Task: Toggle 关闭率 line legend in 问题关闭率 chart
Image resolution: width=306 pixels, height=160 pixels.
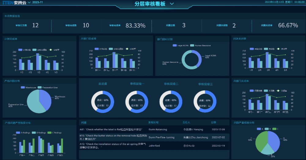Action: pyautogui.click(x=281, y=49)
